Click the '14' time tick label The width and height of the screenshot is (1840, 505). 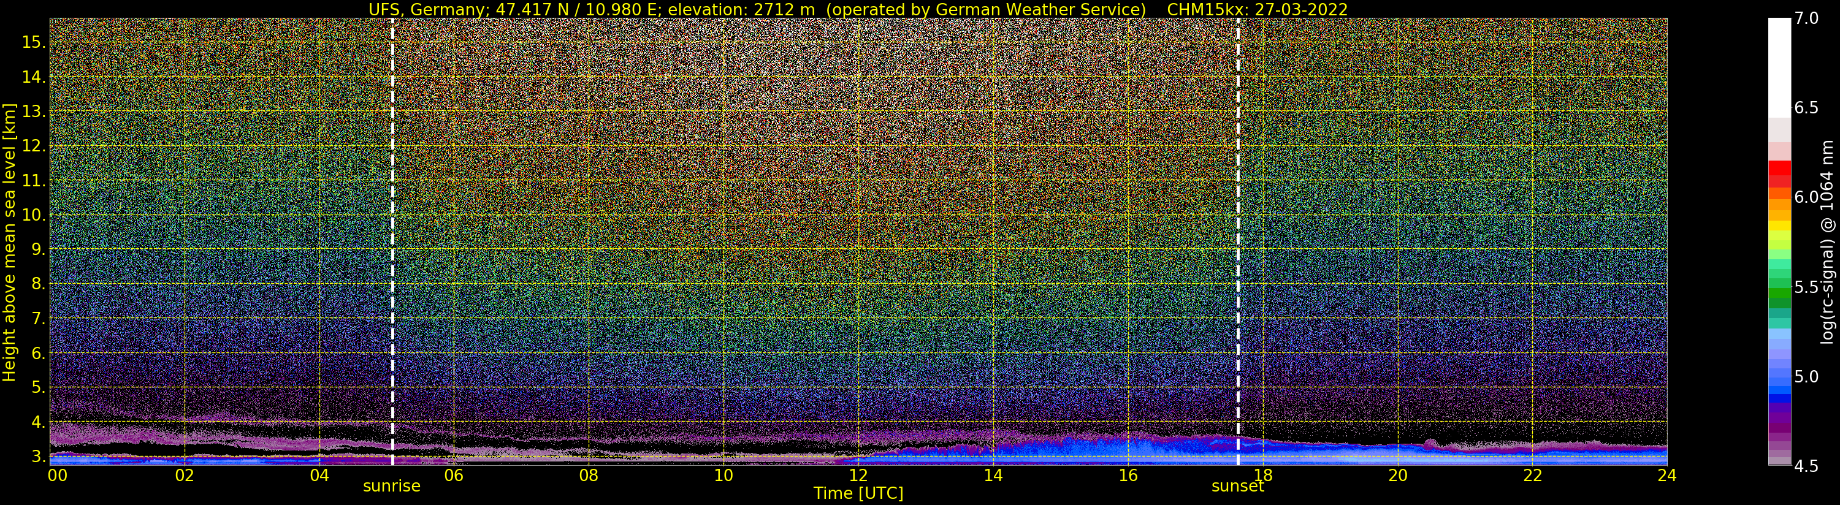pos(993,475)
